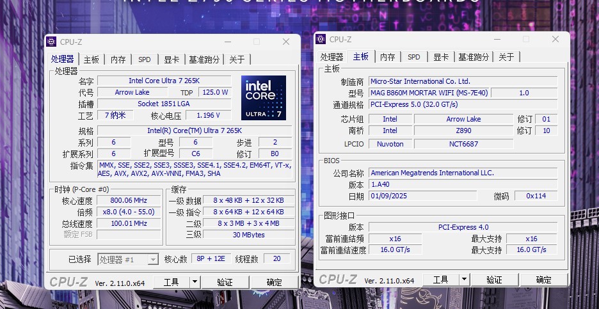Screen dimensions: 599x309
Task: Click southbridge Z890 value
Action: tap(464, 131)
